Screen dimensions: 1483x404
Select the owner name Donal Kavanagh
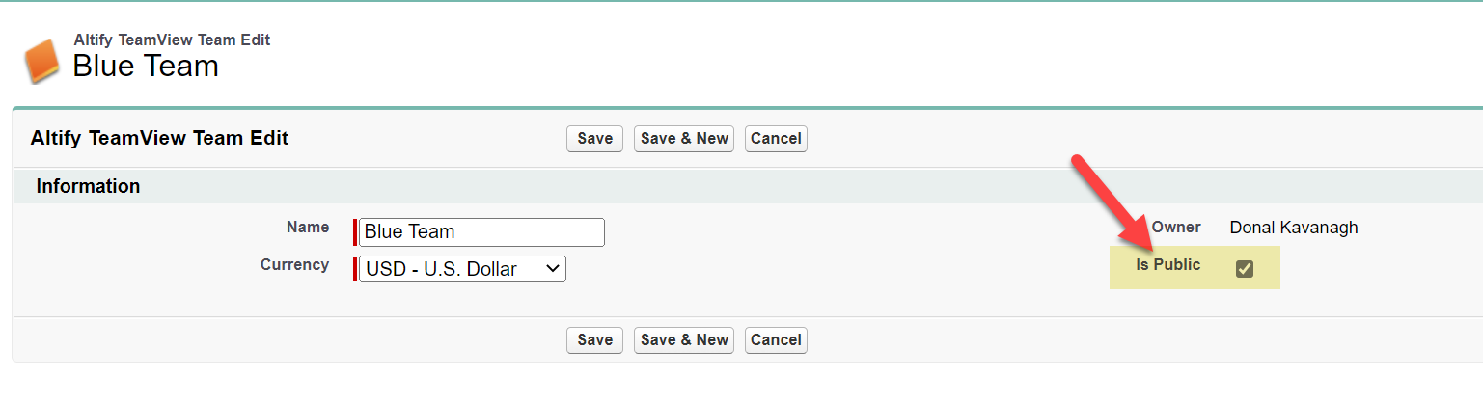[x=1293, y=229]
